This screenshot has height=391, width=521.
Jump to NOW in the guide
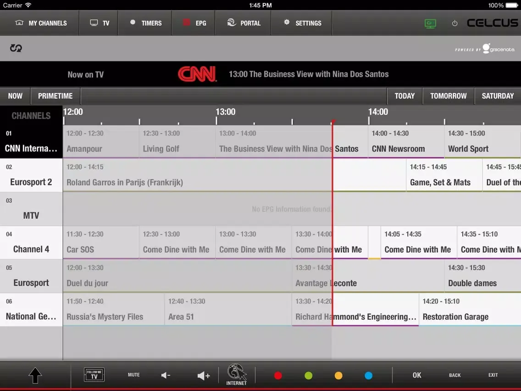(15, 96)
